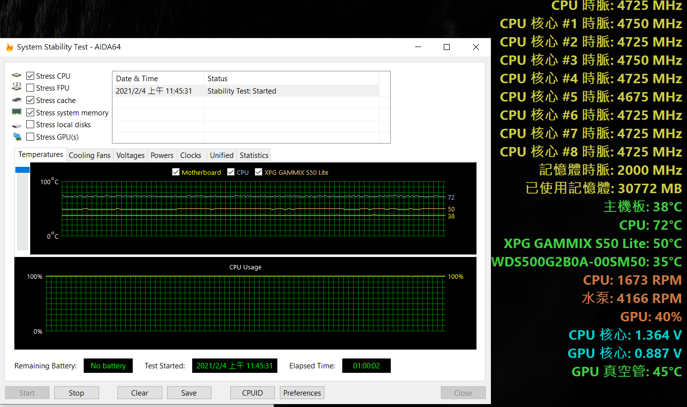Click the 已使用記憶體 30772 MB overlay line

[604, 188]
